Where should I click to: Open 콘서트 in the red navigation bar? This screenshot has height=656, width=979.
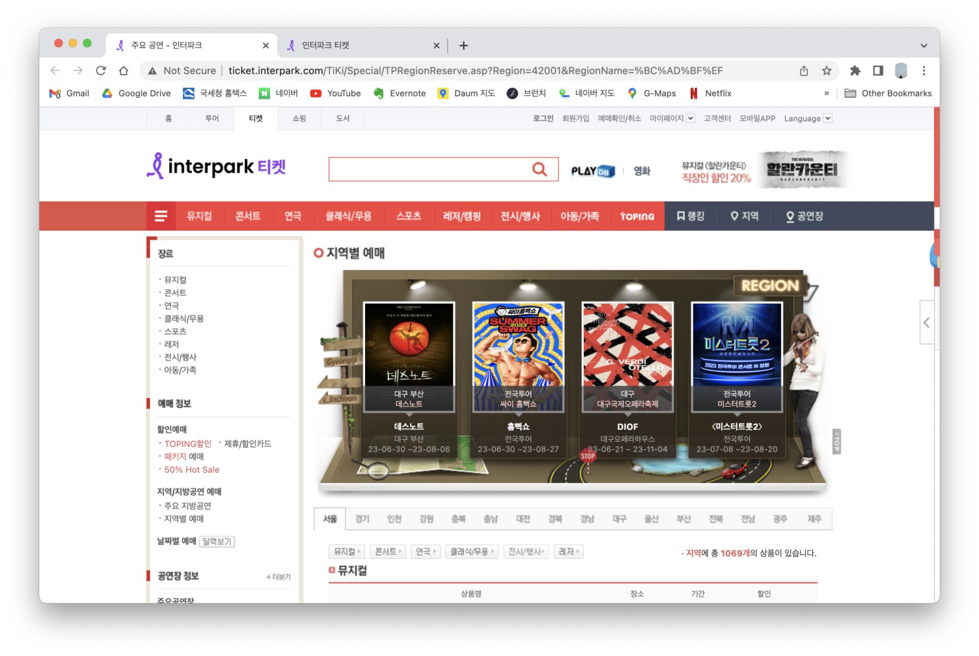(248, 216)
